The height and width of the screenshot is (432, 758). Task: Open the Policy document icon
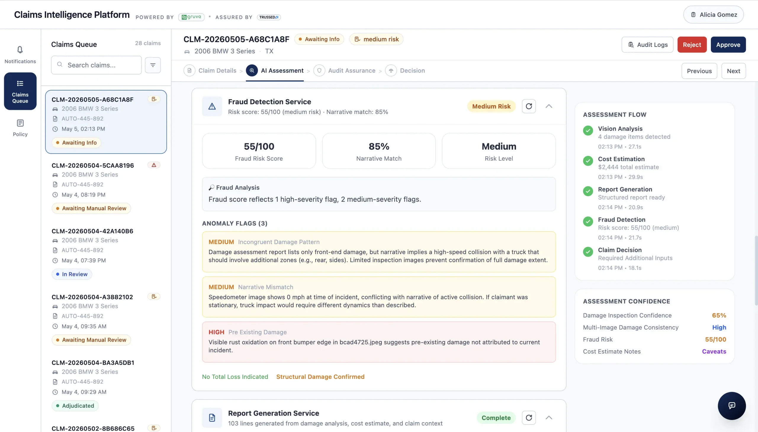tap(20, 123)
